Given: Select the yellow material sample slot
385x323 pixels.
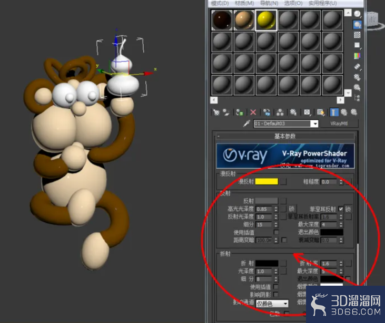Looking at the screenshot, I should 266,20.
